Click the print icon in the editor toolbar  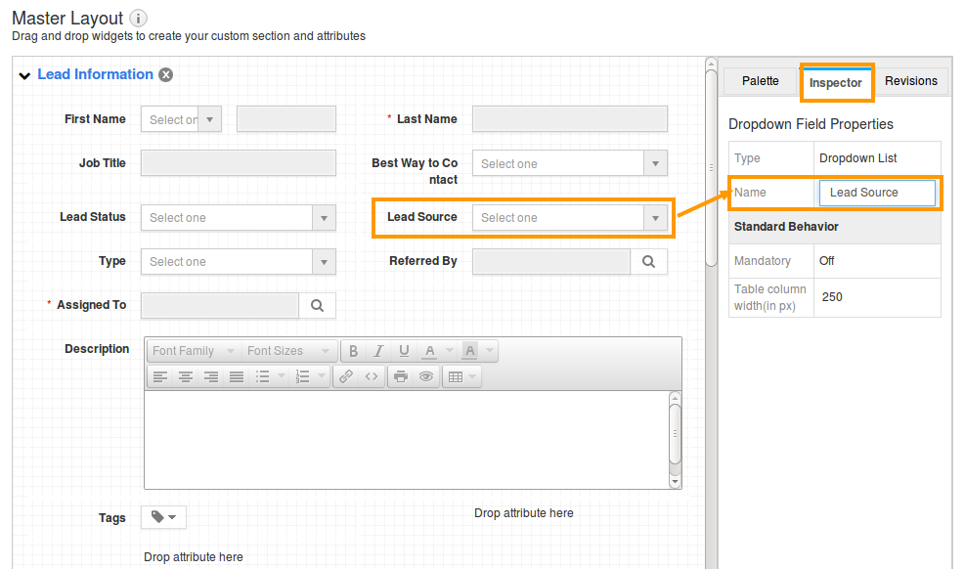(402, 374)
